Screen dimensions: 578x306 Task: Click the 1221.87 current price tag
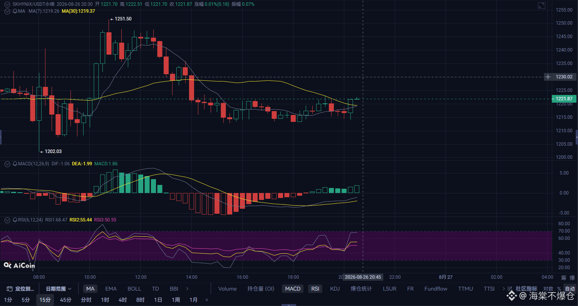click(564, 99)
